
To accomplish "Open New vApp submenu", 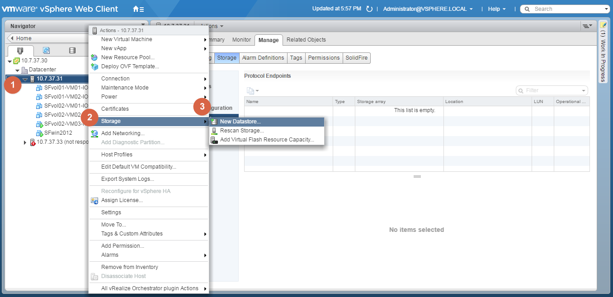I will click(149, 48).
